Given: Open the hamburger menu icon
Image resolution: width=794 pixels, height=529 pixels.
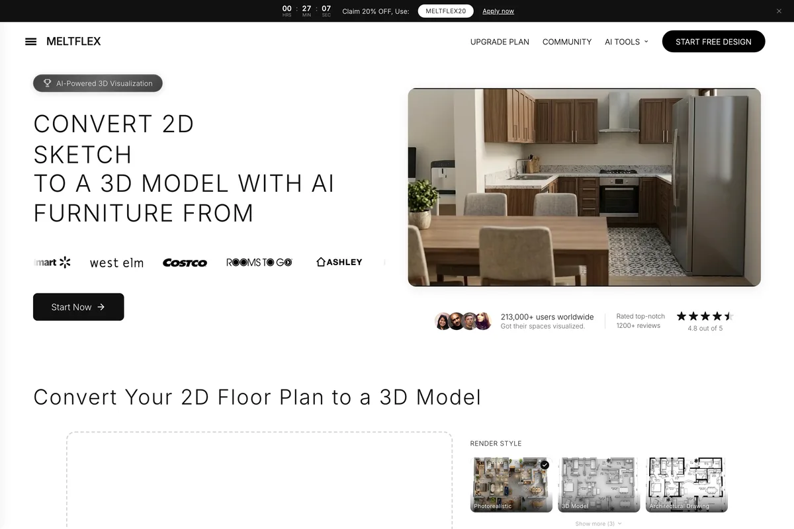Looking at the screenshot, I should [x=30, y=42].
